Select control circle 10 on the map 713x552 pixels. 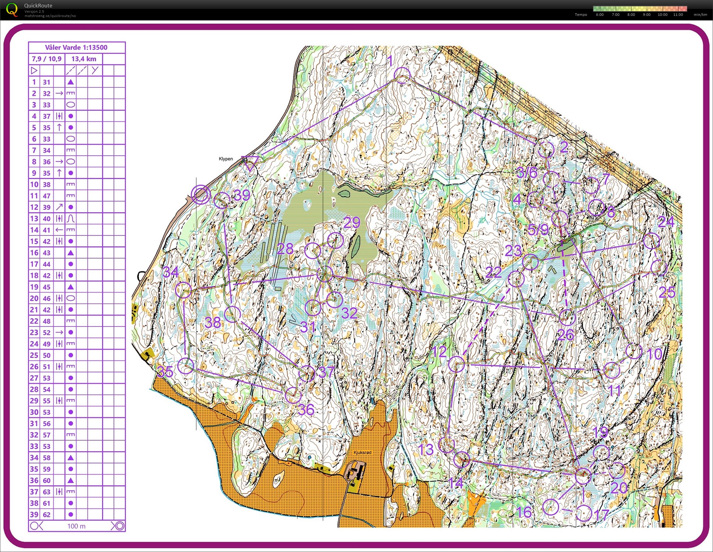tap(634, 351)
